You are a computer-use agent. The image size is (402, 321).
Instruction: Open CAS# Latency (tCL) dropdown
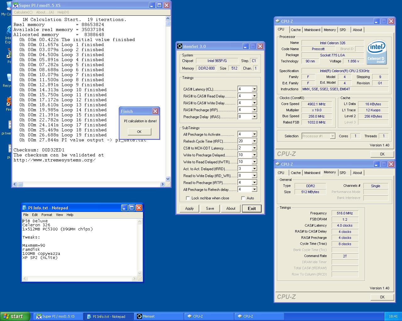pyautogui.click(x=254, y=89)
